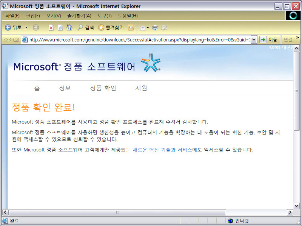Click the vertical scrollbar up arrow

297,48
